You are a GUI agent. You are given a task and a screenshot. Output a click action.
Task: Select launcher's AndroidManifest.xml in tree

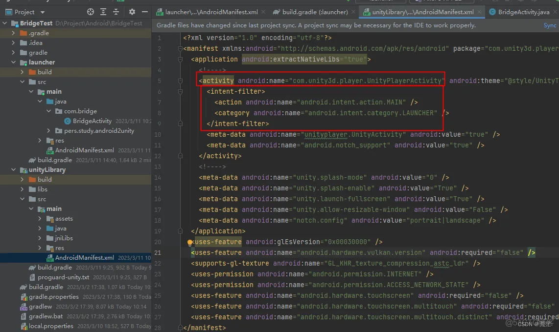(85, 150)
